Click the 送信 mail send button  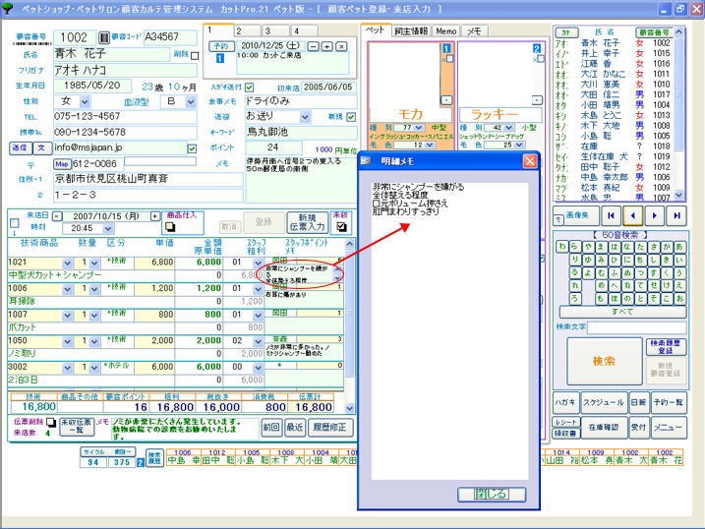click(20, 147)
